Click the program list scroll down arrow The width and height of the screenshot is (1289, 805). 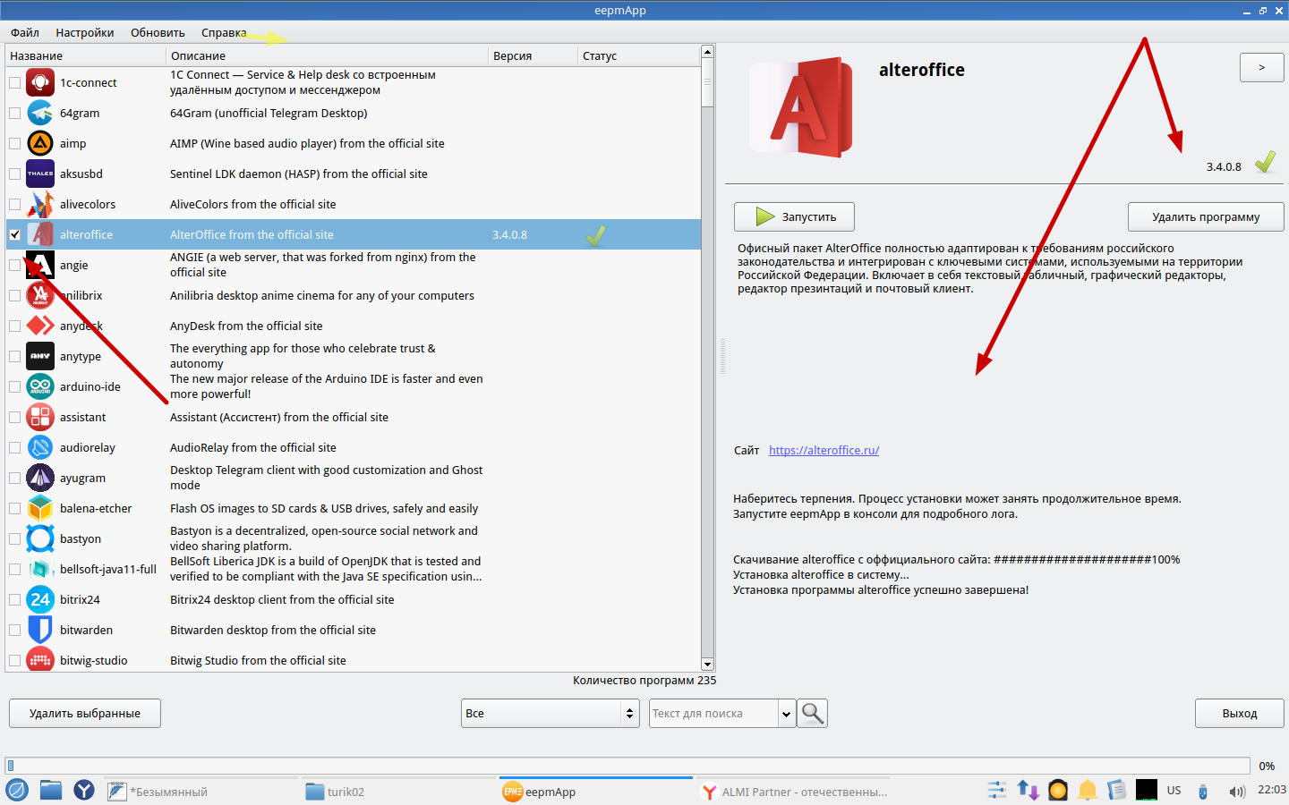click(707, 665)
